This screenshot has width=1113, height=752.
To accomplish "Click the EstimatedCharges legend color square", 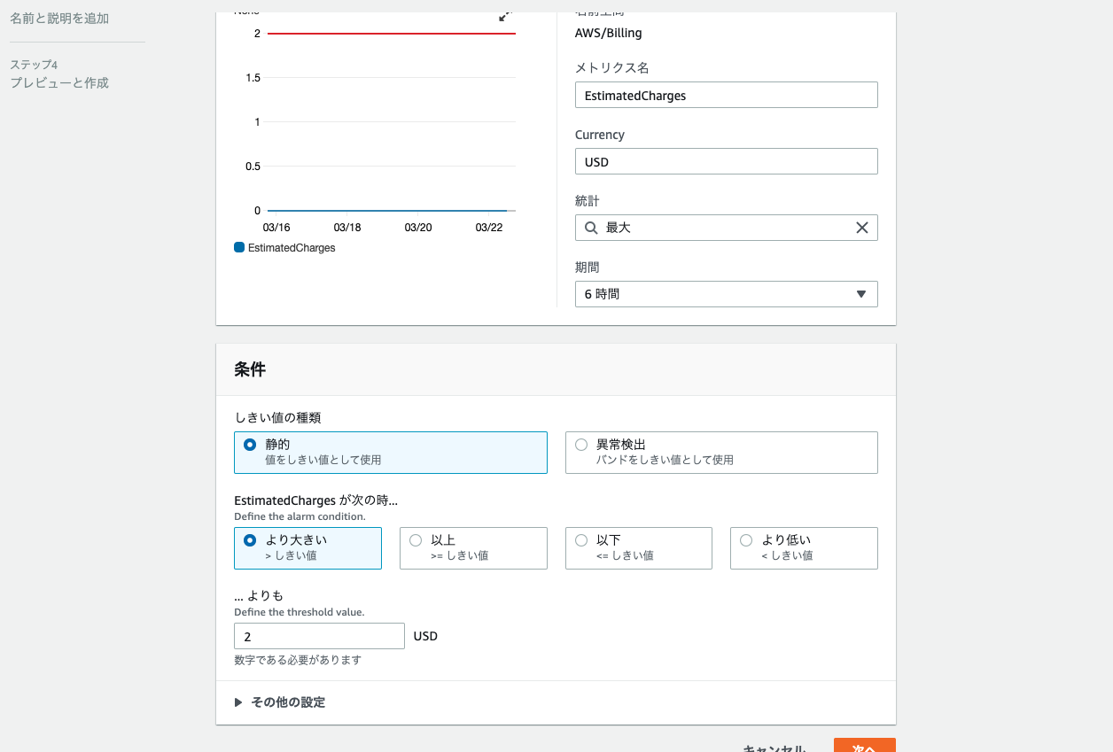I will coord(239,248).
